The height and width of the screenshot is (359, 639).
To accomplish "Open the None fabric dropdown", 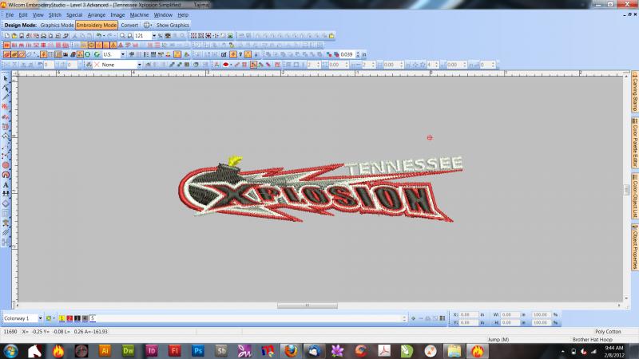I will [139, 65].
